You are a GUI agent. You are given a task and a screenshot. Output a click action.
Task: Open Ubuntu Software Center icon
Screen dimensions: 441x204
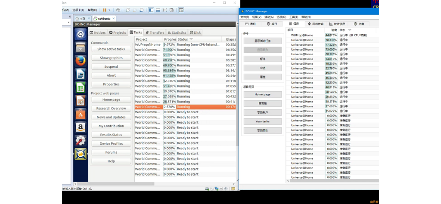81,114
